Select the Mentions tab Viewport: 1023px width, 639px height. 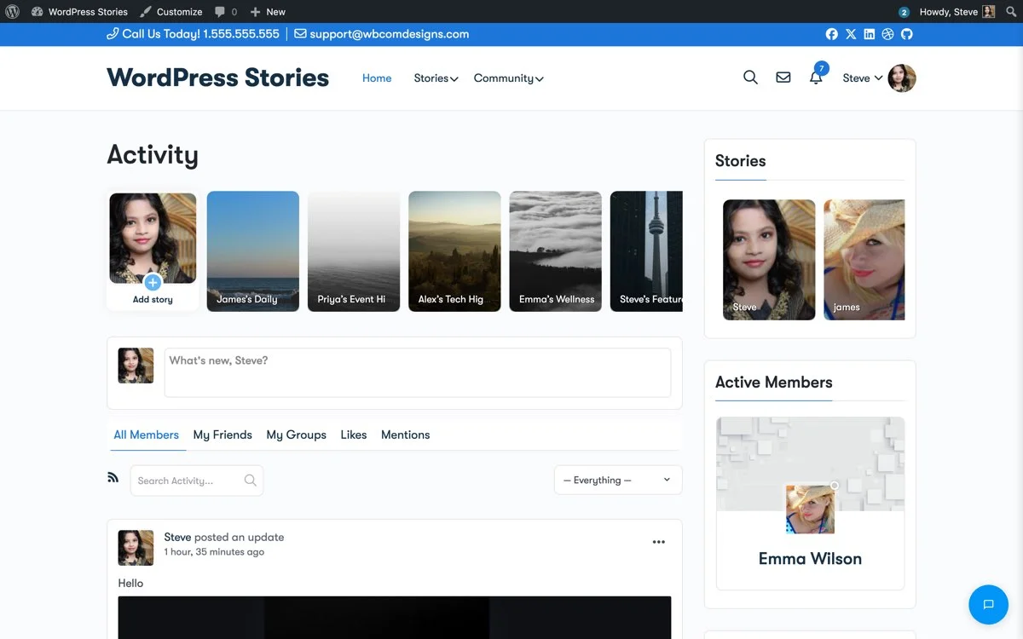[405, 435]
